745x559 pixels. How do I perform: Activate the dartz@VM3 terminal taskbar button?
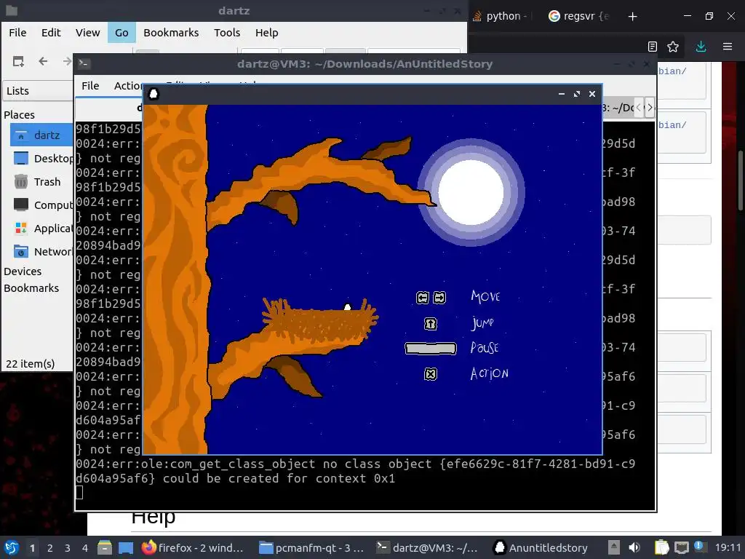428,547
